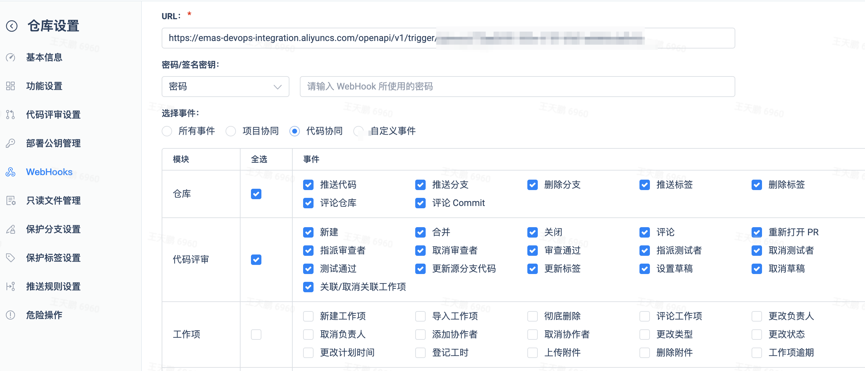Uncheck the 删除标签 event
The height and width of the screenshot is (371, 865).
tap(757, 185)
